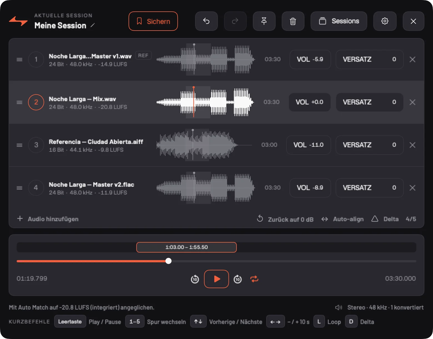Click VERSATZ offset field of Referencia track
Viewport: 433px width, 339px height.
pyautogui.click(x=369, y=145)
